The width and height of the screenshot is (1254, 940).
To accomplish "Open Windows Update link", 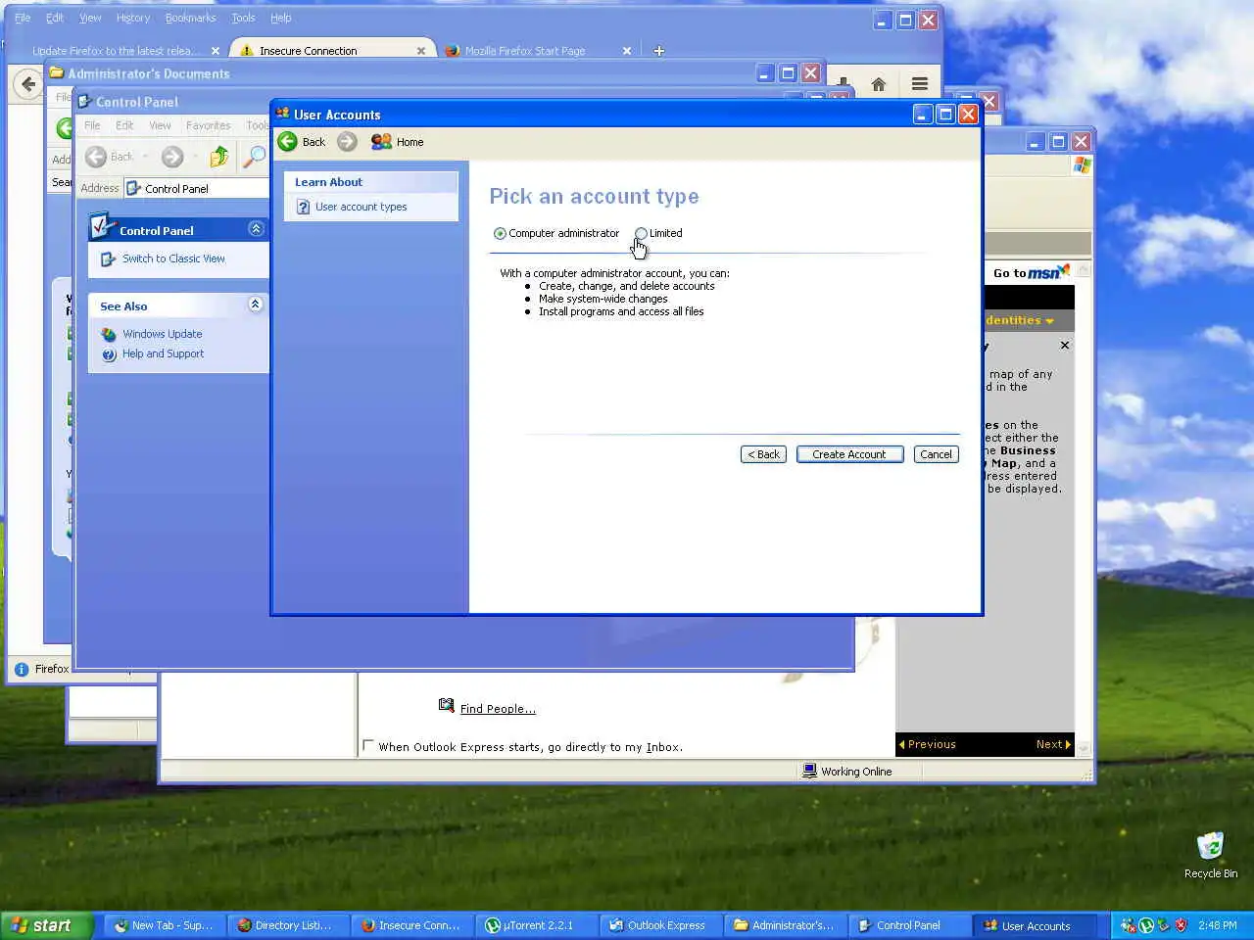I will point(162,334).
